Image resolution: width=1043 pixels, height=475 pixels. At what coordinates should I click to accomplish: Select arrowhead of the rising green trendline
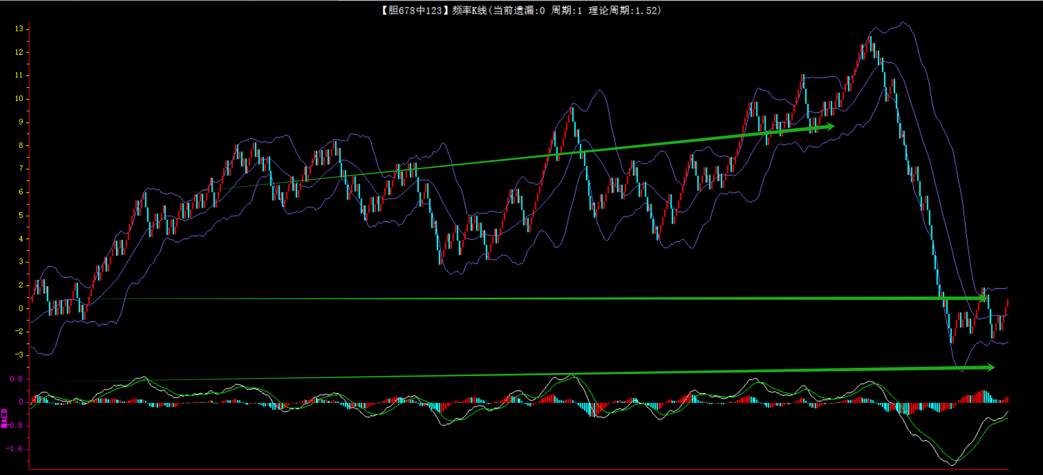tap(830, 126)
